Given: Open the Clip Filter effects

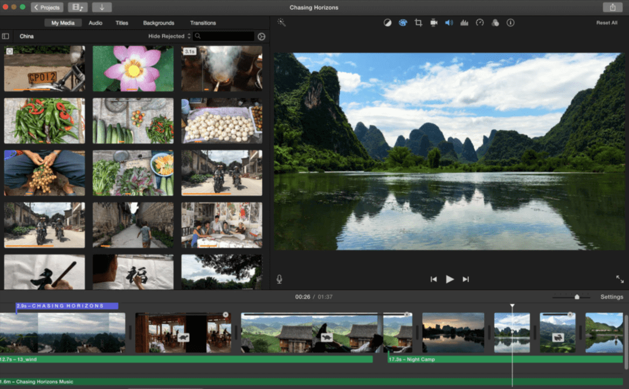Looking at the screenshot, I should click(494, 23).
